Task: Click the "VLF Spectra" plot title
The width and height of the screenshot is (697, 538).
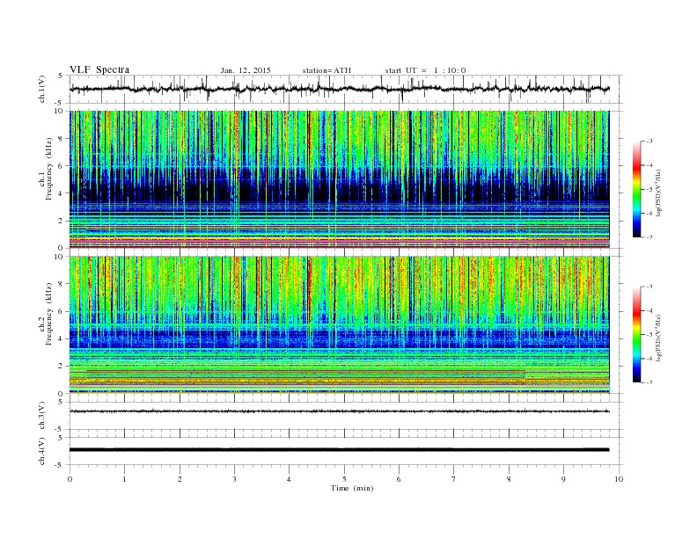Action: pyautogui.click(x=99, y=69)
